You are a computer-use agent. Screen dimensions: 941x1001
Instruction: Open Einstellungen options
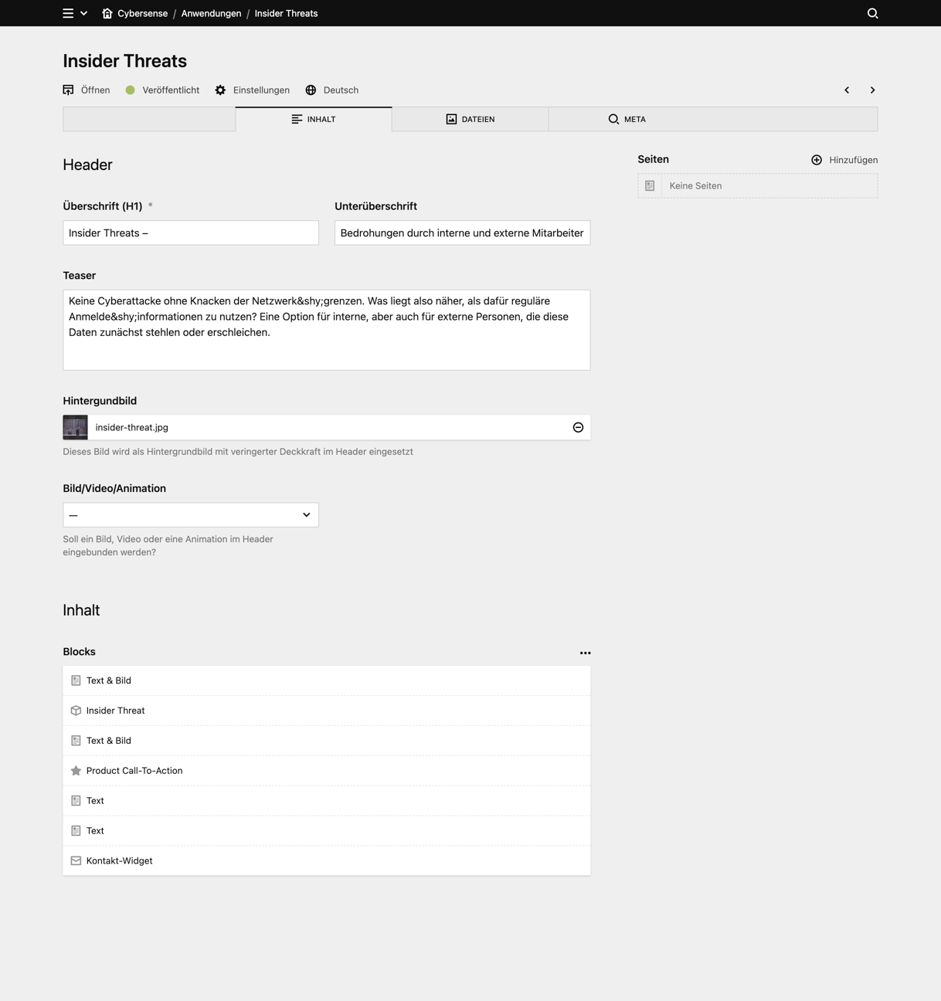(261, 90)
